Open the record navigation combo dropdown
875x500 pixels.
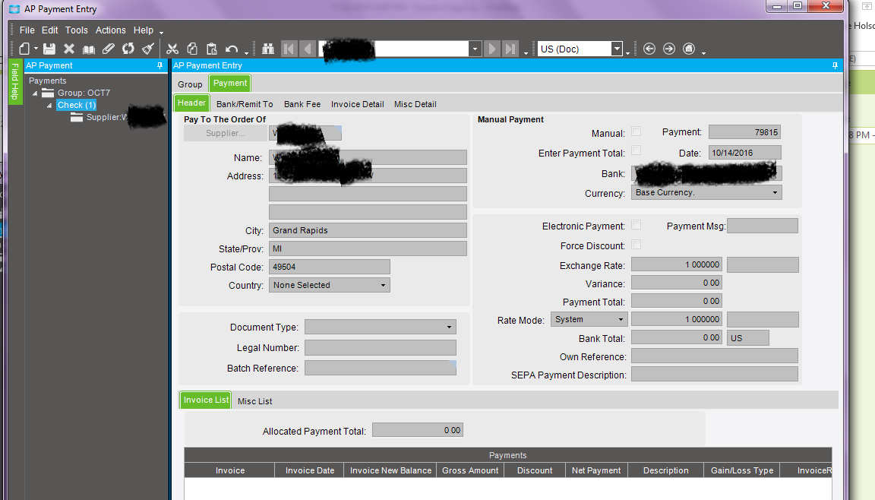pos(475,49)
